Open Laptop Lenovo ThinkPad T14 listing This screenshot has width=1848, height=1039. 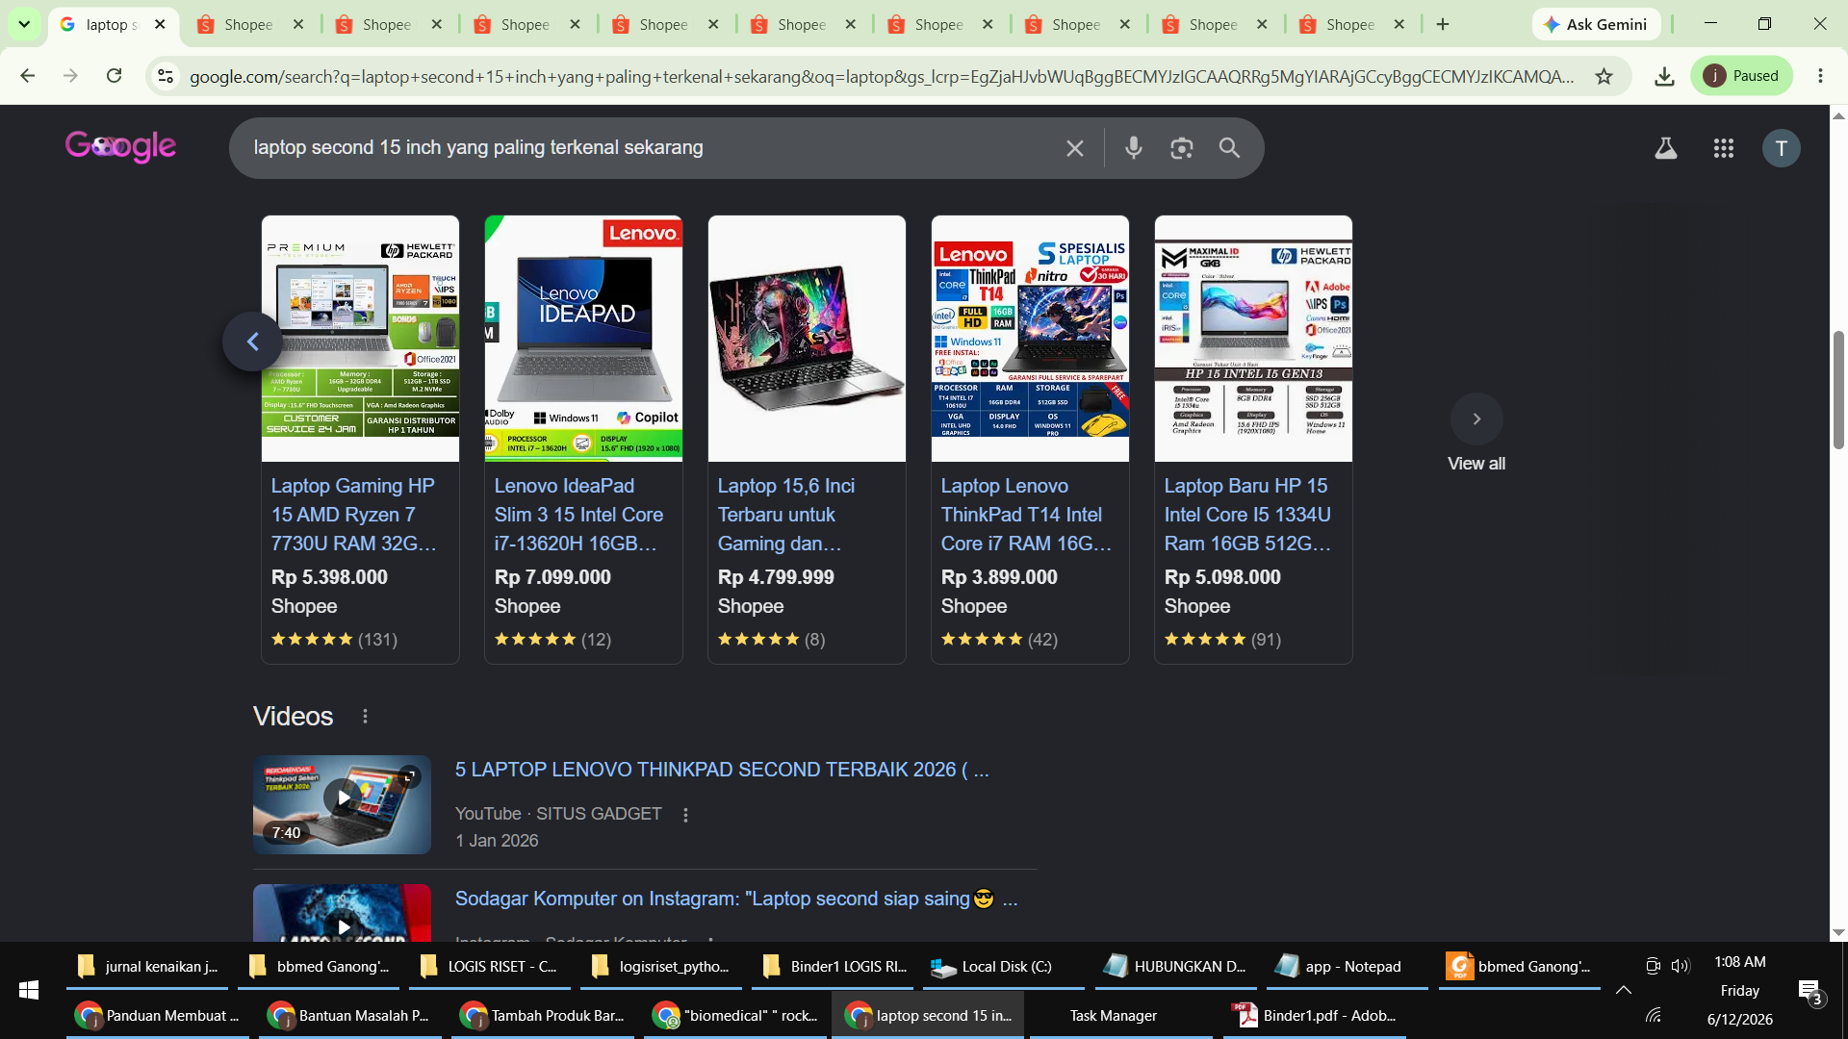(1026, 515)
